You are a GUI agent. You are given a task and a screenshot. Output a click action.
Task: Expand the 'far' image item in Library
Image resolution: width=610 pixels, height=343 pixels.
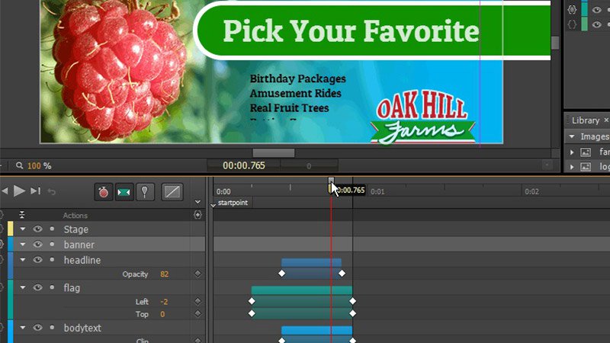[572, 152]
